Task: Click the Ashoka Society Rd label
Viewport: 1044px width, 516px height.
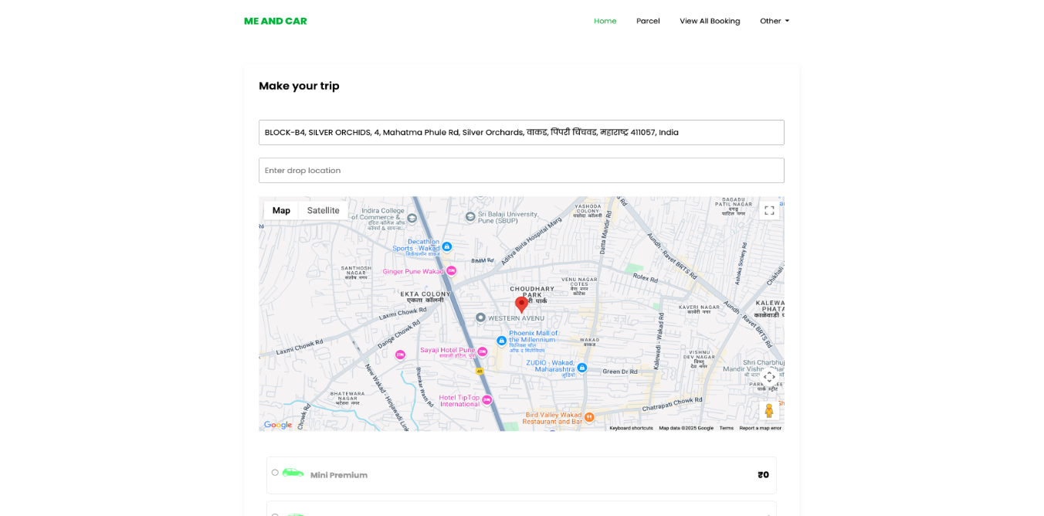Action: (x=741, y=265)
